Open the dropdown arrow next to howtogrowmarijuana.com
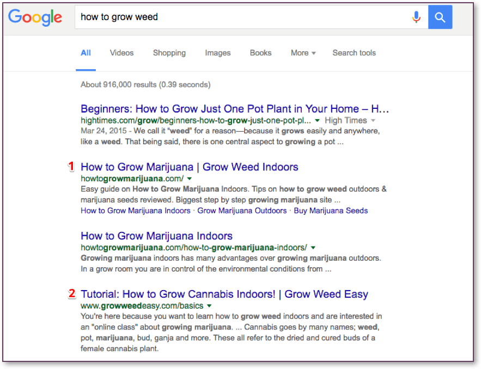The height and width of the screenshot is (369, 481). coord(190,179)
